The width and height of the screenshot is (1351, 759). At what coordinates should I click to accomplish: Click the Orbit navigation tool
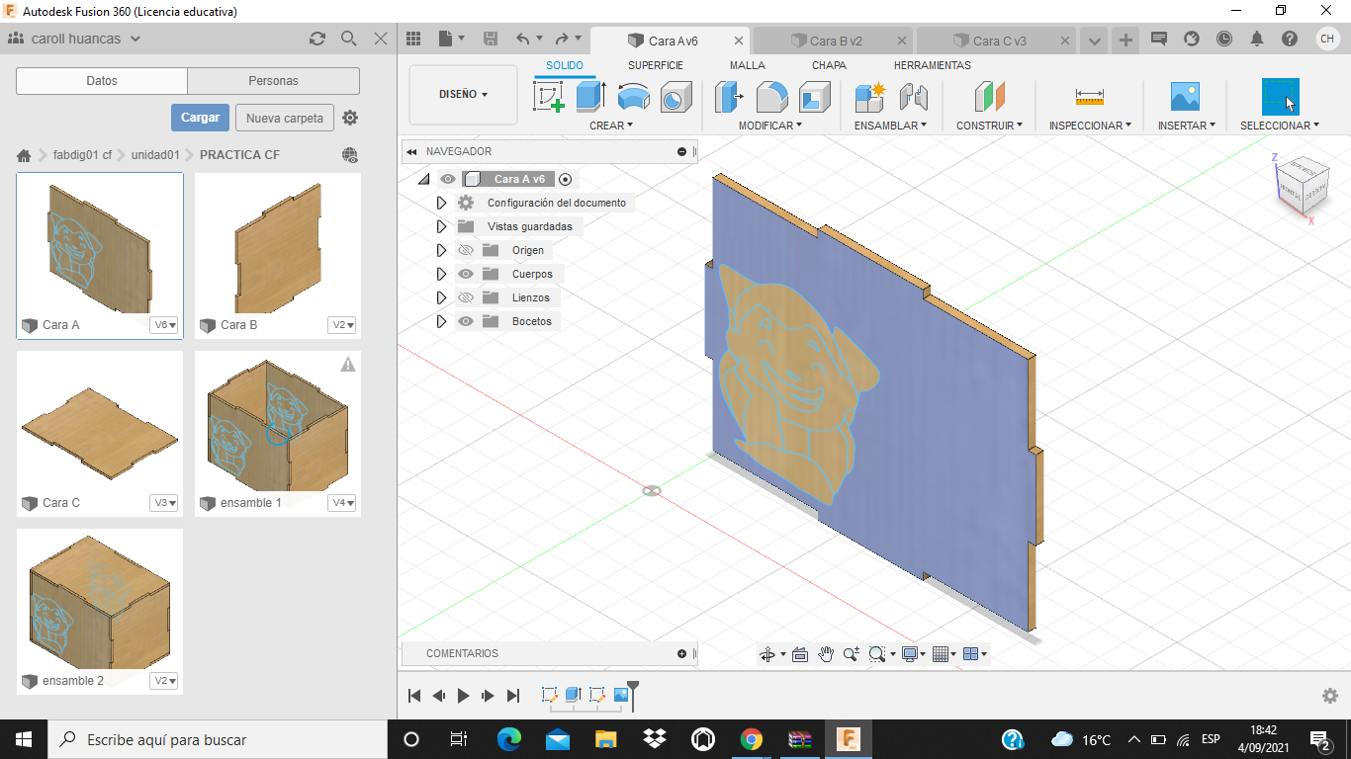click(x=766, y=654)
